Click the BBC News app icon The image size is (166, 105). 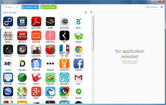coord(22,36)
